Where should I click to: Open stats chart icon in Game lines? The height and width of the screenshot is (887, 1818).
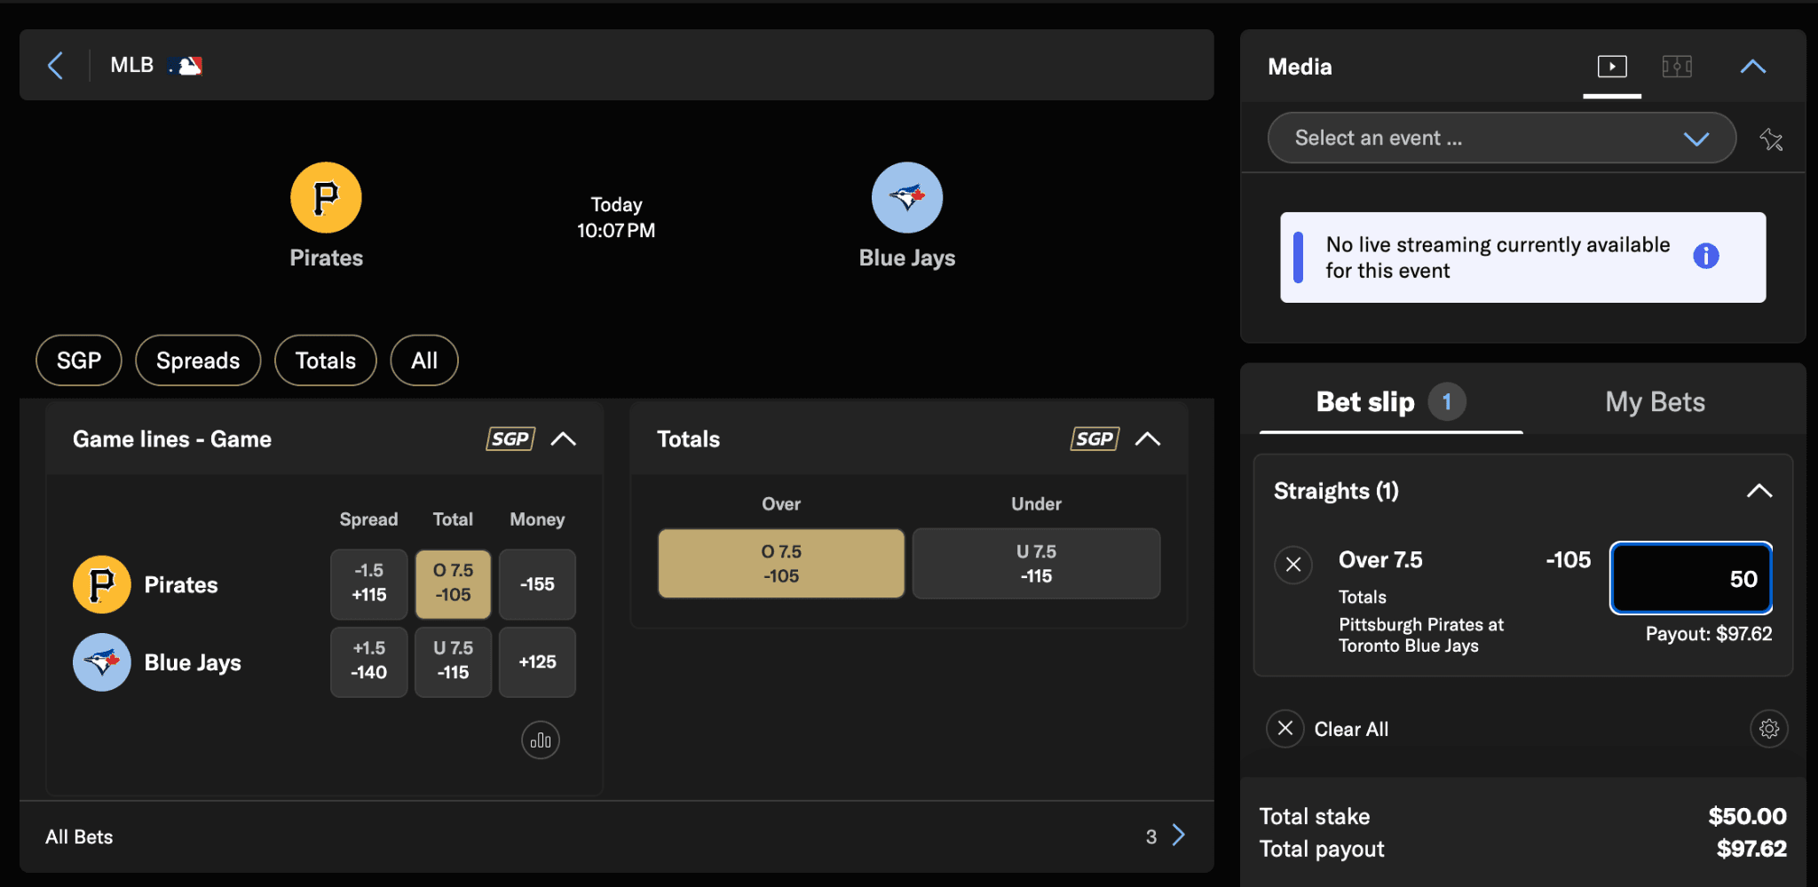(541, 740)
